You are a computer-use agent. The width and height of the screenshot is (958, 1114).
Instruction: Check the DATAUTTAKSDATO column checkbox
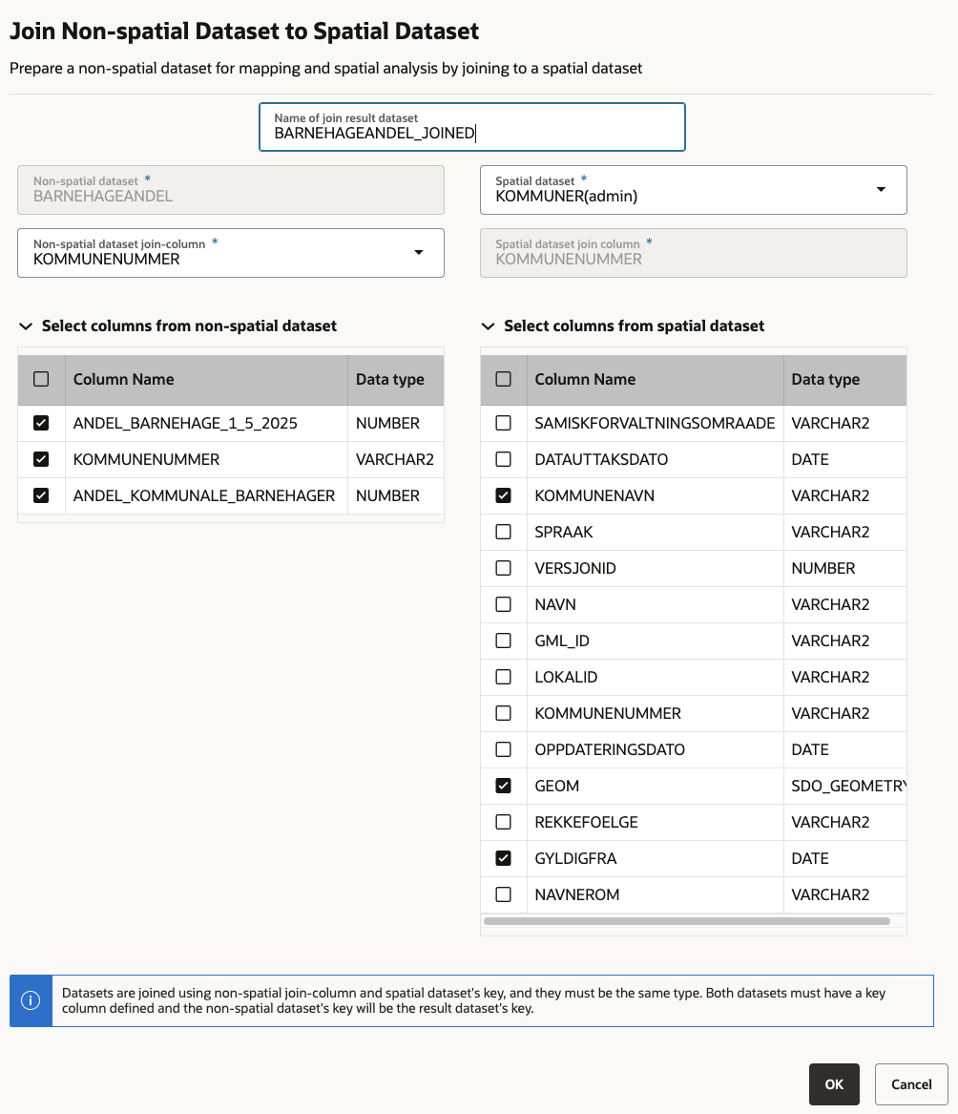click(x=504, y=460)
